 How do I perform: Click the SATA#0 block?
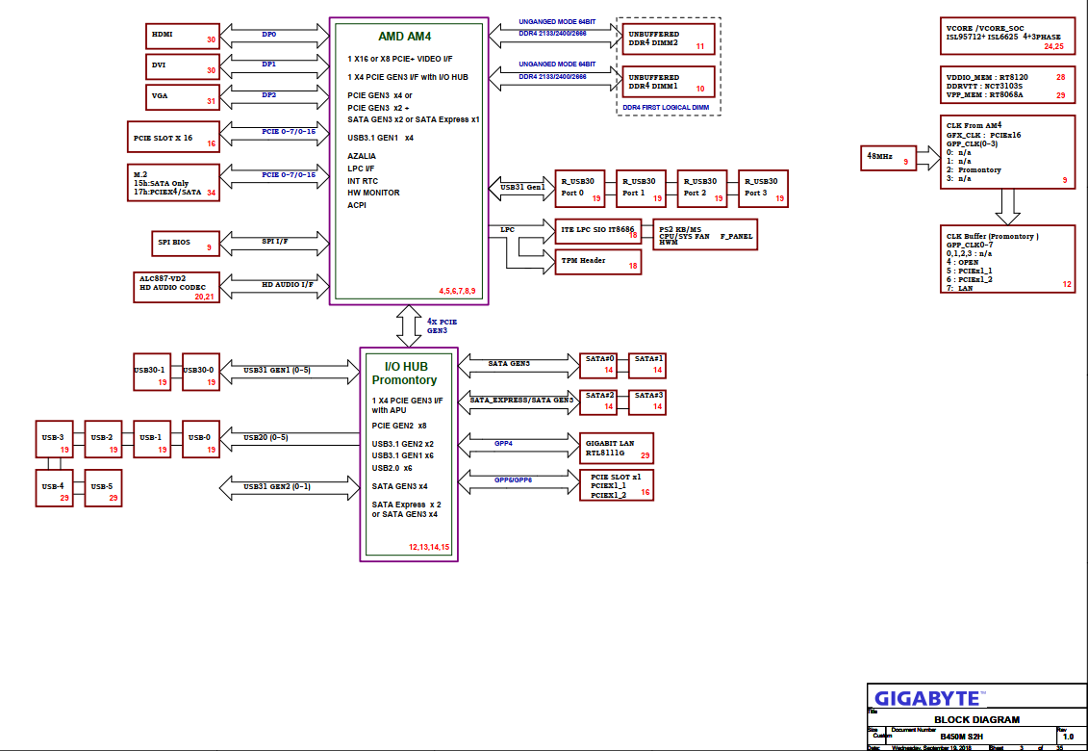click(598, 366)
